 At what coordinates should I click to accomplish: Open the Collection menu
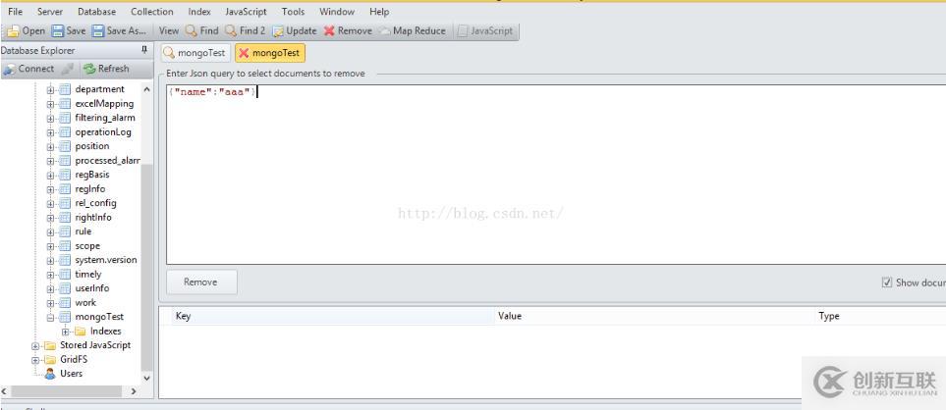(x=152, y=12)
